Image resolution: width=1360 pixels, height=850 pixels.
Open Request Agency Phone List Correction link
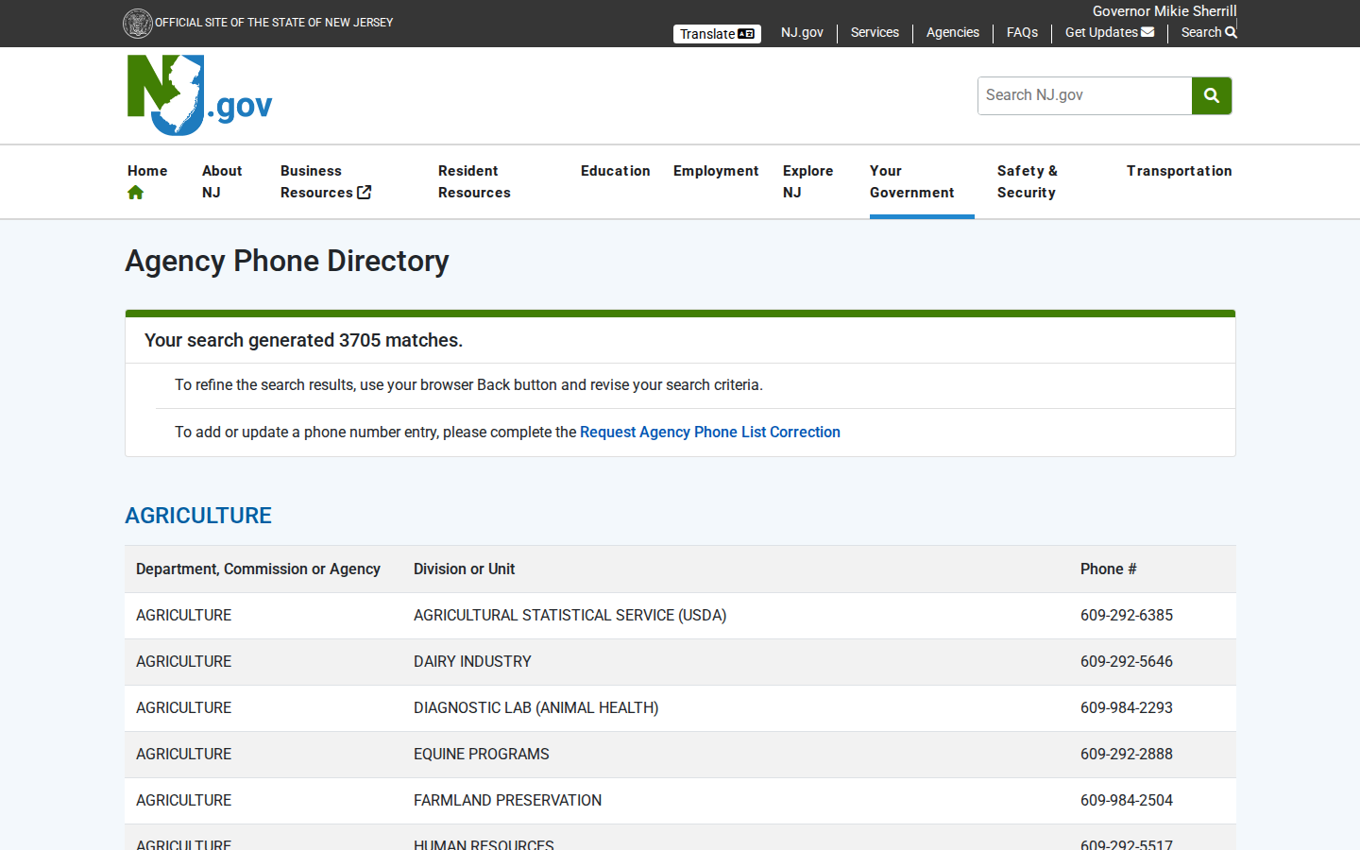pyautogui.click(x=710, y=432)
